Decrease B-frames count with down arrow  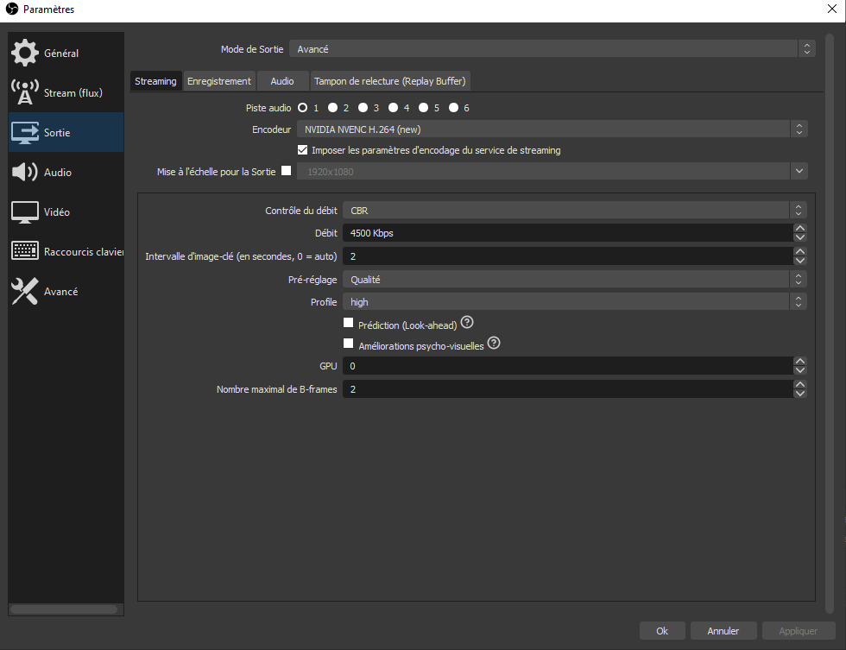coord(800,394)
